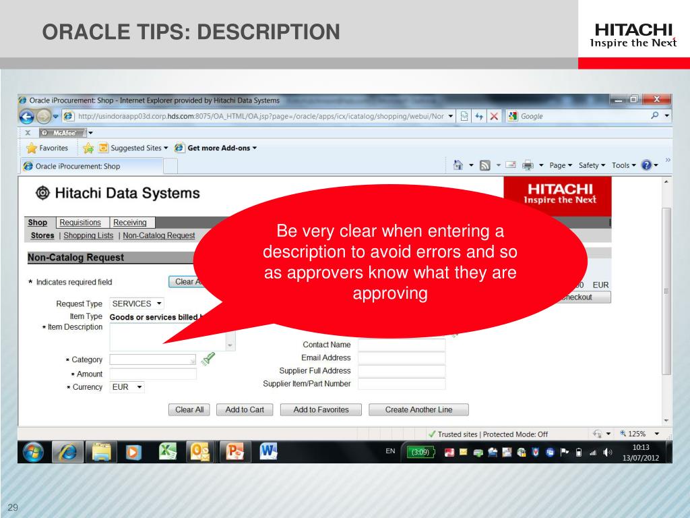Open Favorites star button

click(x=46, y=148)
